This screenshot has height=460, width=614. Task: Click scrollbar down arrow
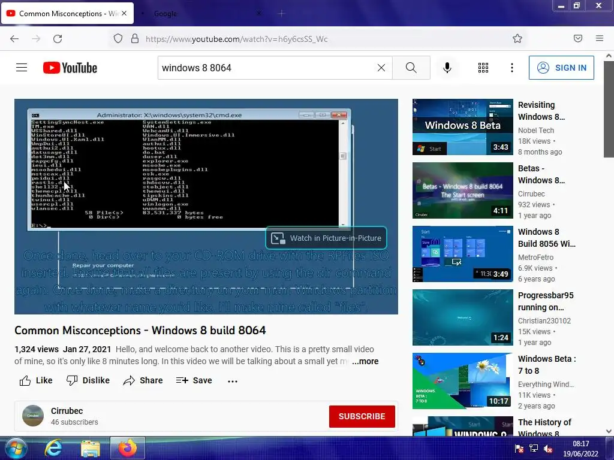coord(609,431)
